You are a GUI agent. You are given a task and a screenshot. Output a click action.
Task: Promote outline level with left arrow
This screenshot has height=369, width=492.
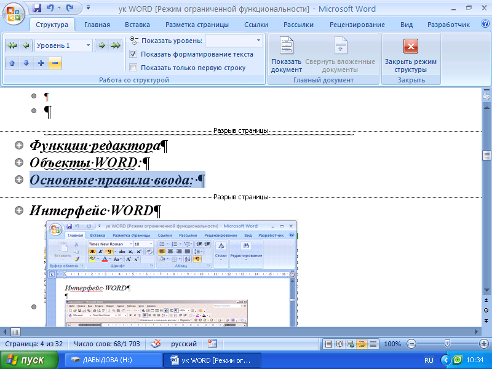[x=26, y=46]
